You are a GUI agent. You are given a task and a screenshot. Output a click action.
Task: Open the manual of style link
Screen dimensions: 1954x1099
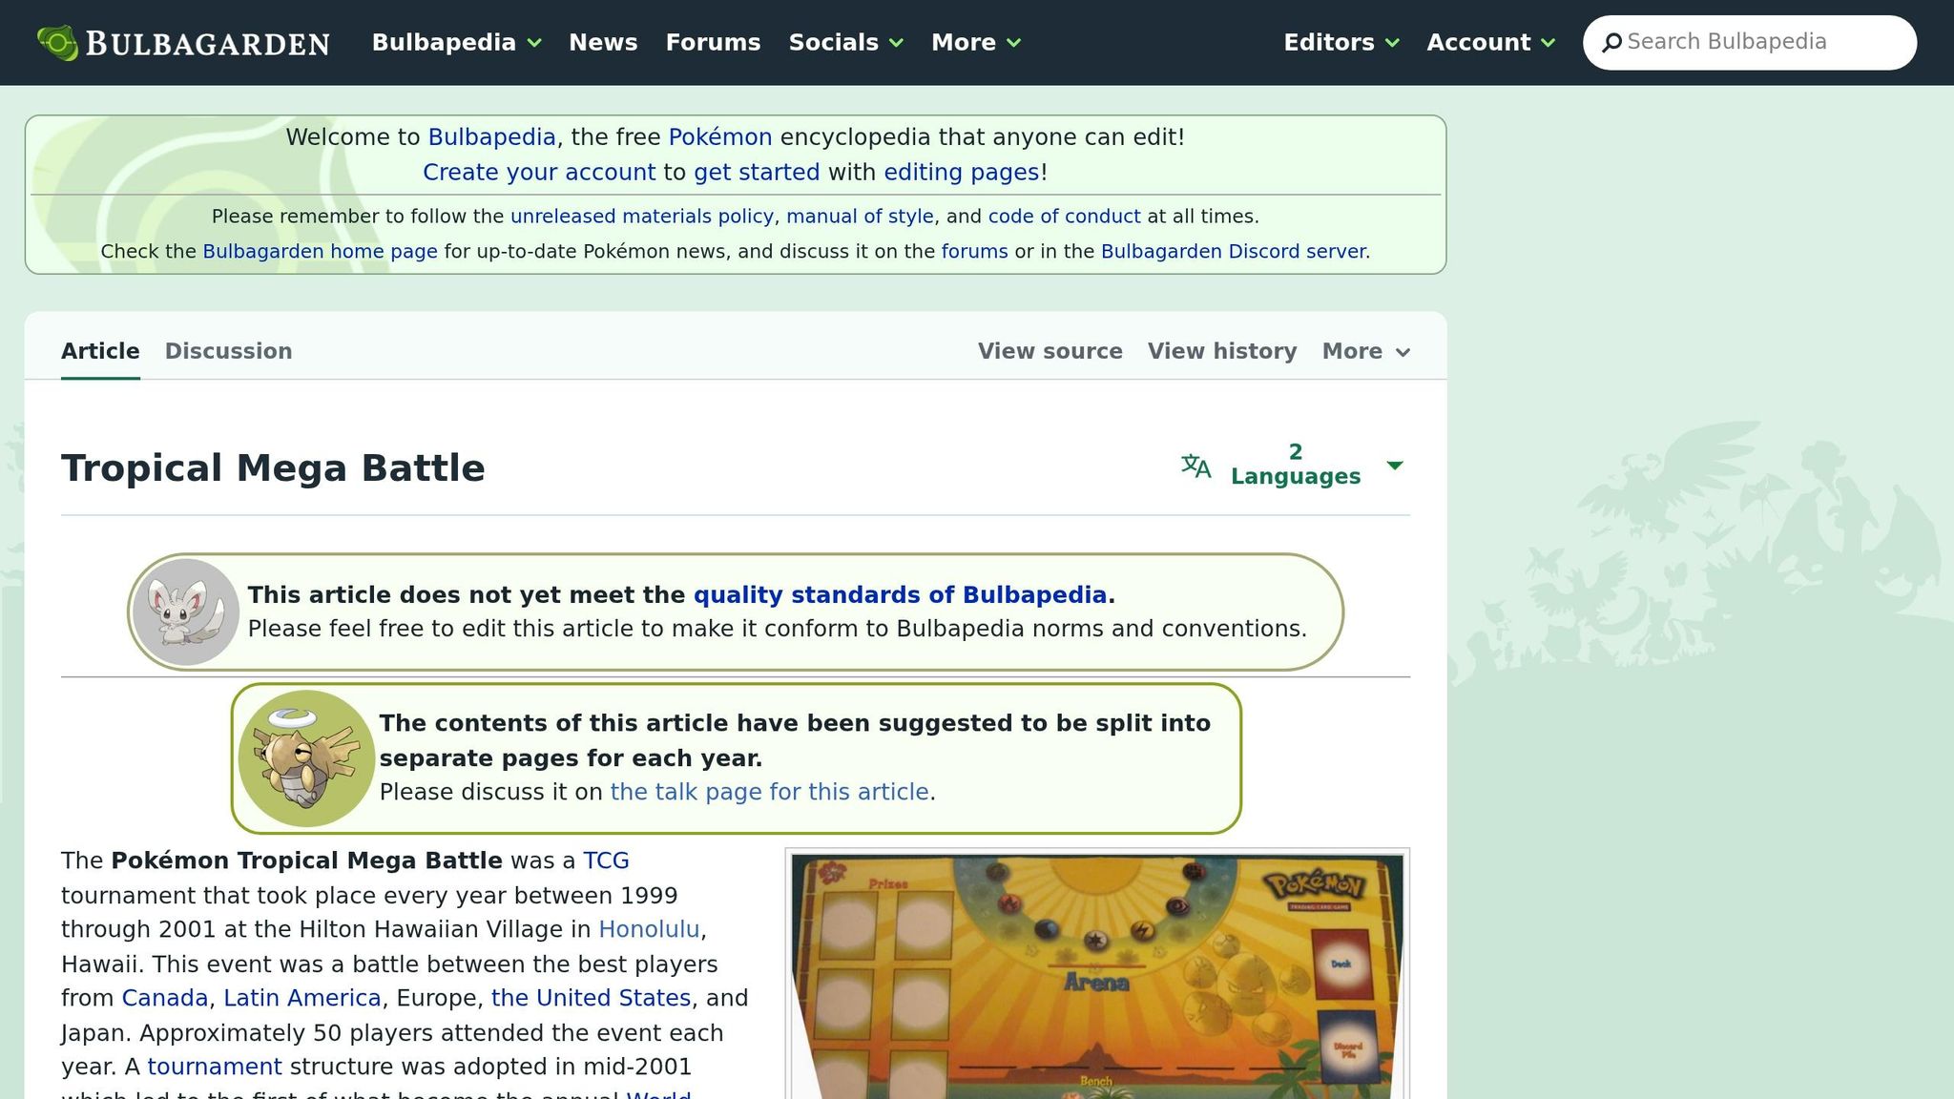pyautogui.click(x=860, y=217)
